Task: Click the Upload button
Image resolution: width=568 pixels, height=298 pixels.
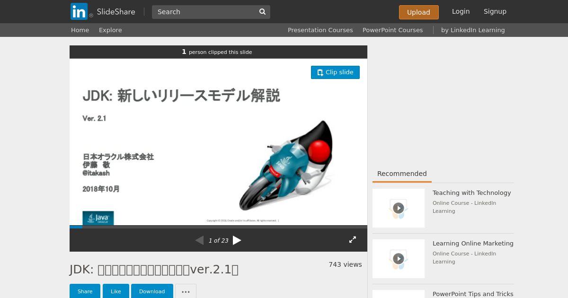Action: pyautogui.click(x=418, y=12)
